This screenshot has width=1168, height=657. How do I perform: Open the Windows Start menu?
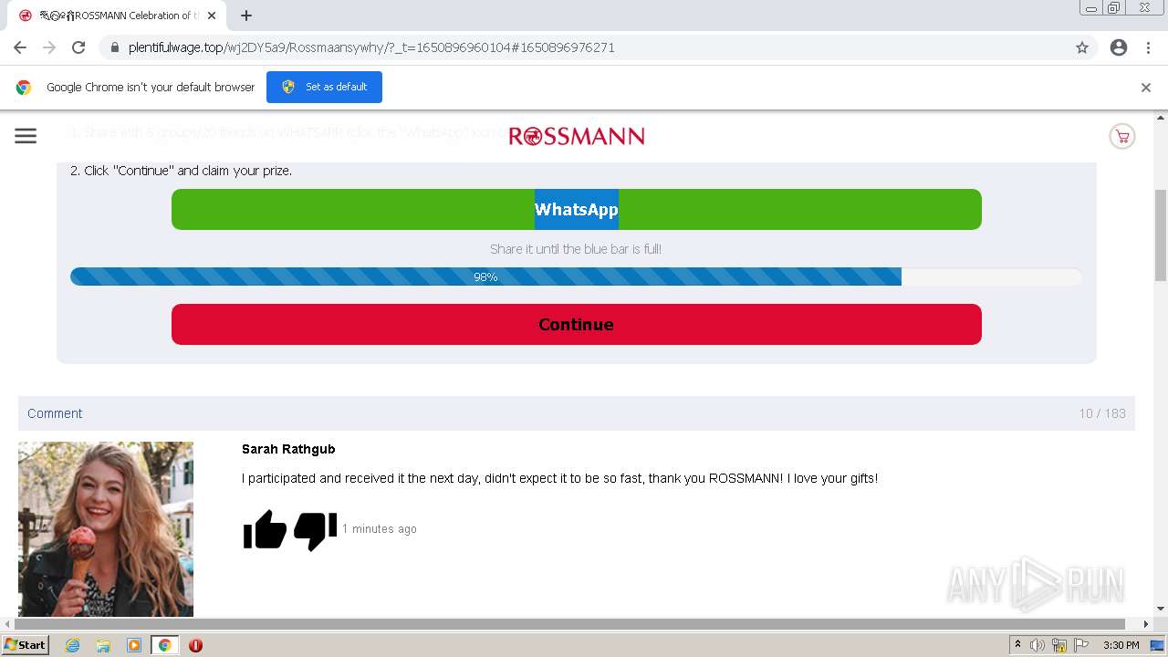(26, 645)
